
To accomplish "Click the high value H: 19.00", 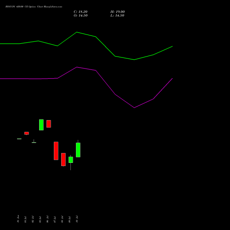I will point(118,12).
